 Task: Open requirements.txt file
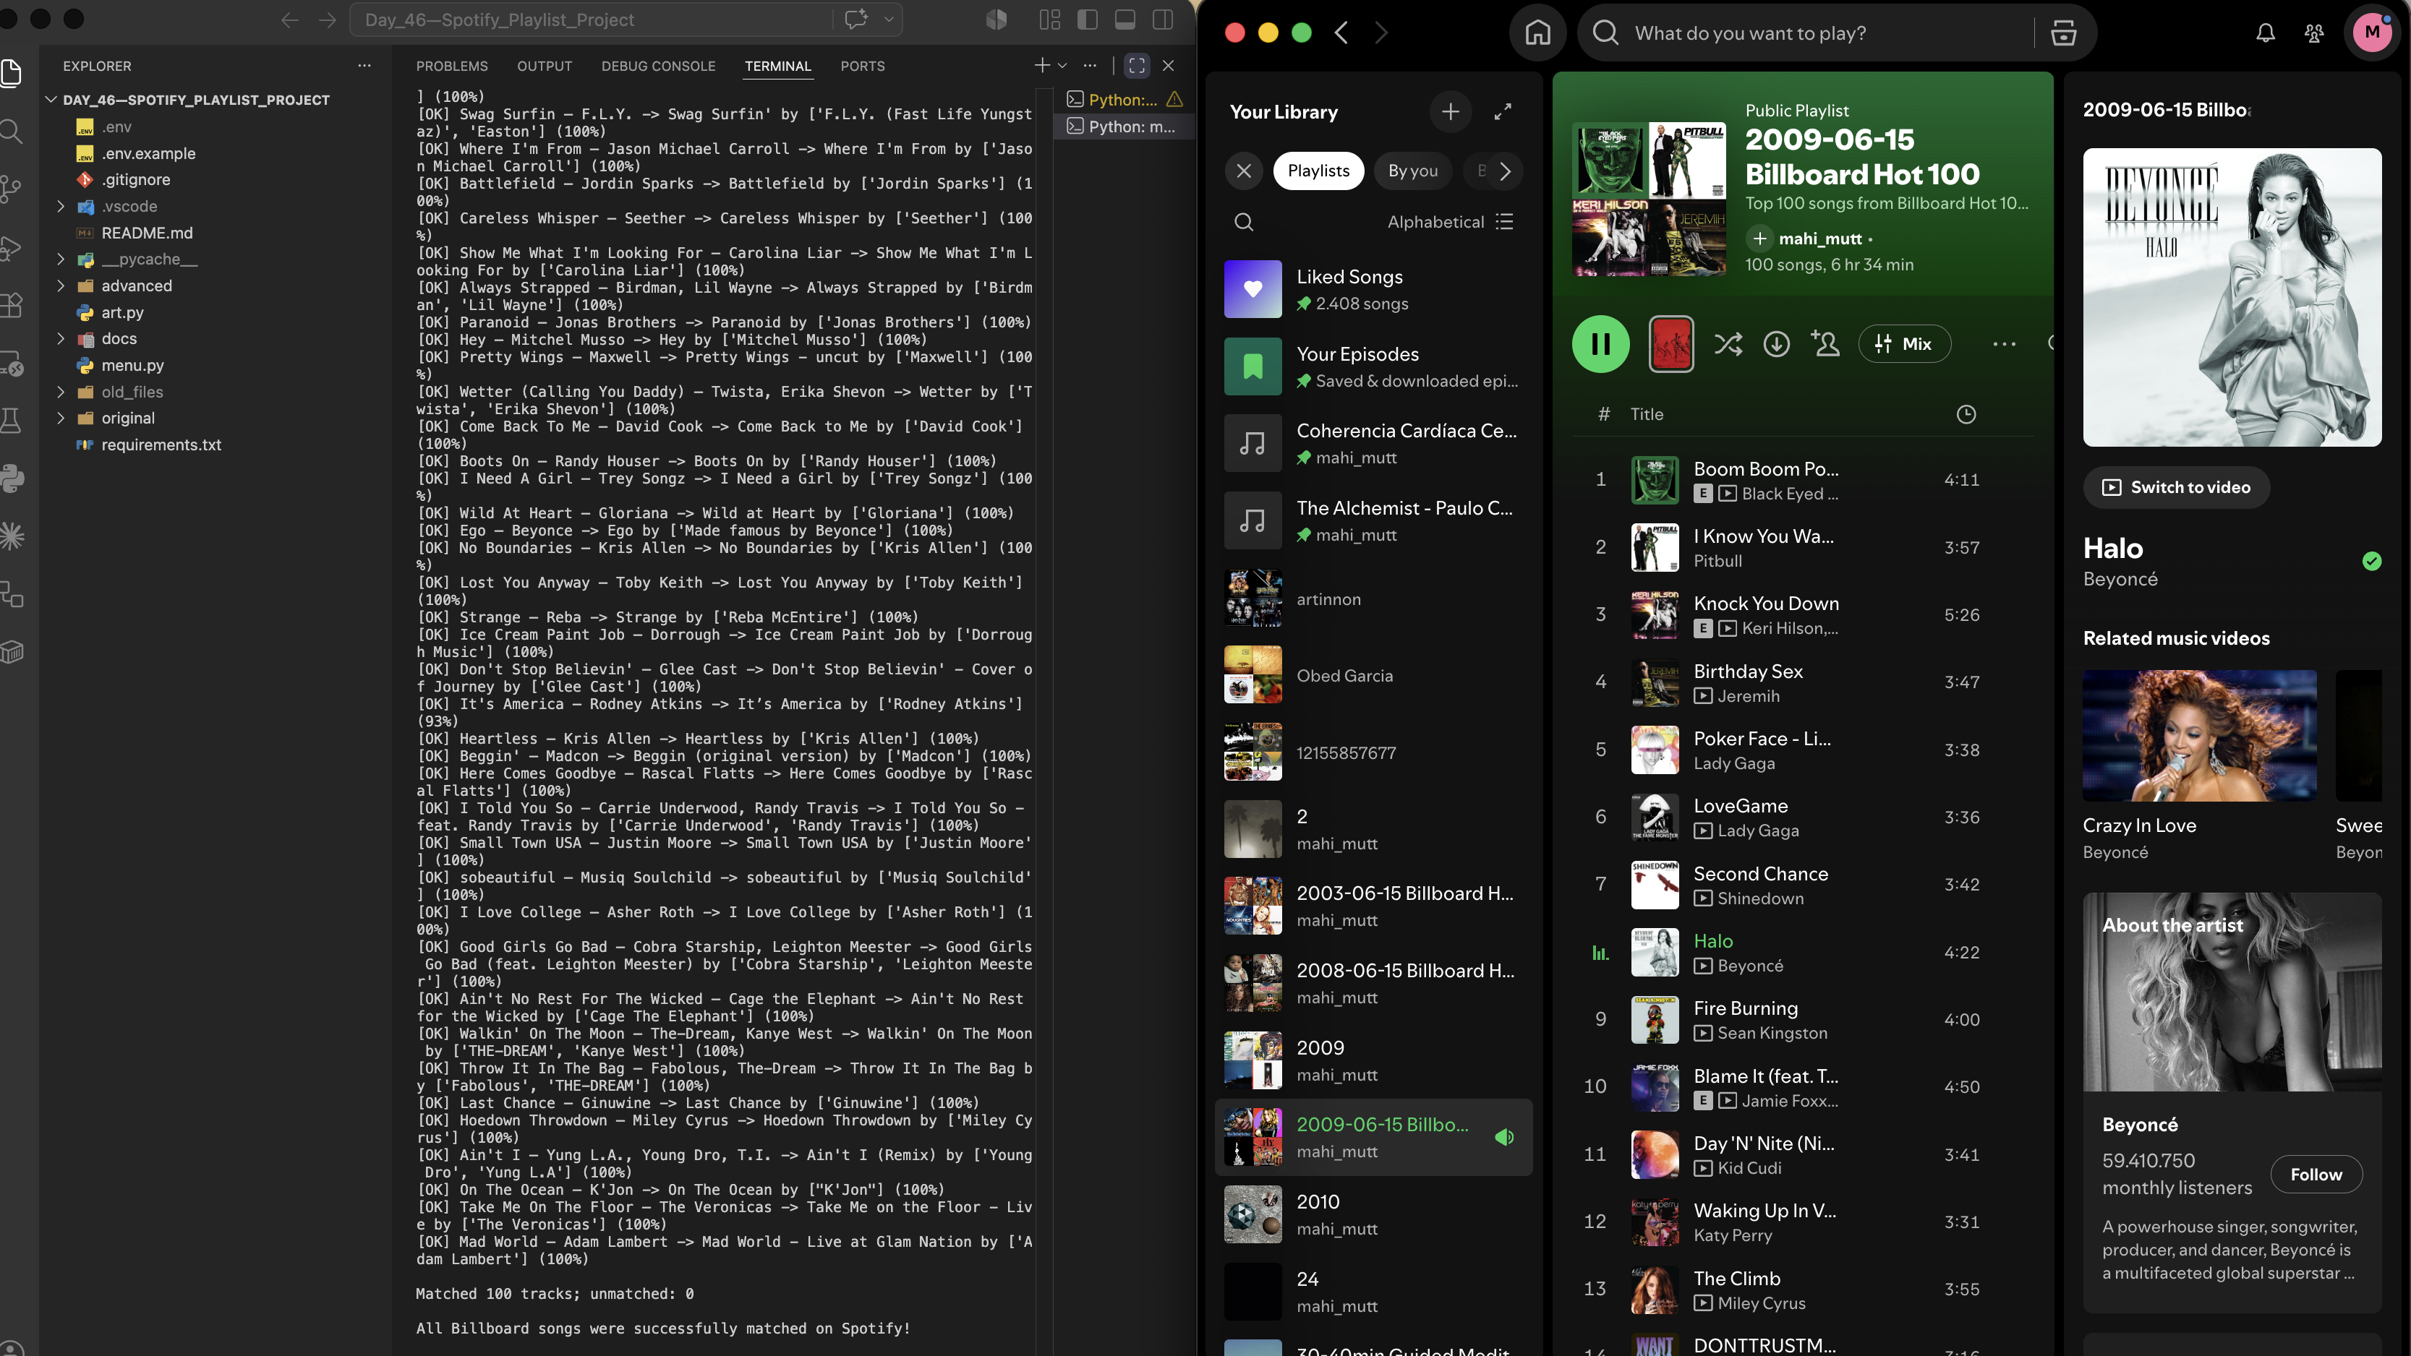(161, 445)
